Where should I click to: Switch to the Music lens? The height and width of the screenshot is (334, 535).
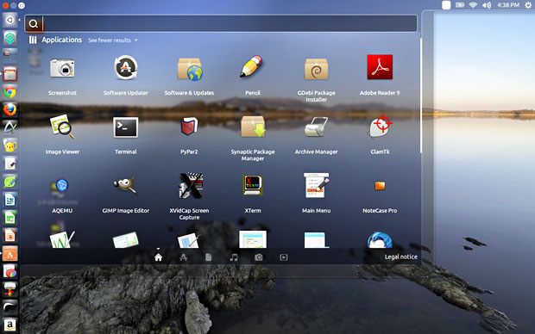click(233, 257)
